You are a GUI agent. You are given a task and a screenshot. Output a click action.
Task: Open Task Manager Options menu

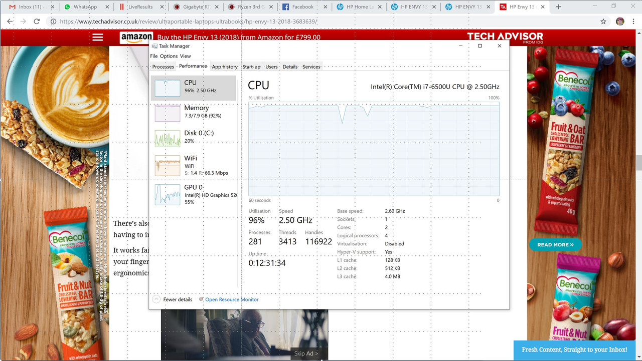point(169,56)
